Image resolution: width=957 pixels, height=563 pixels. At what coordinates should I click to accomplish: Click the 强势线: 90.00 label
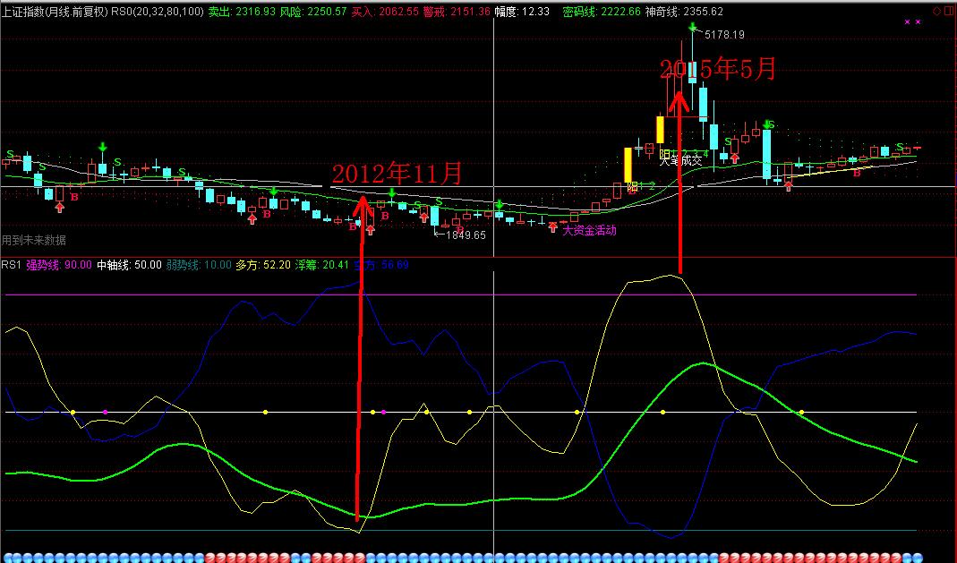[58, 265]
